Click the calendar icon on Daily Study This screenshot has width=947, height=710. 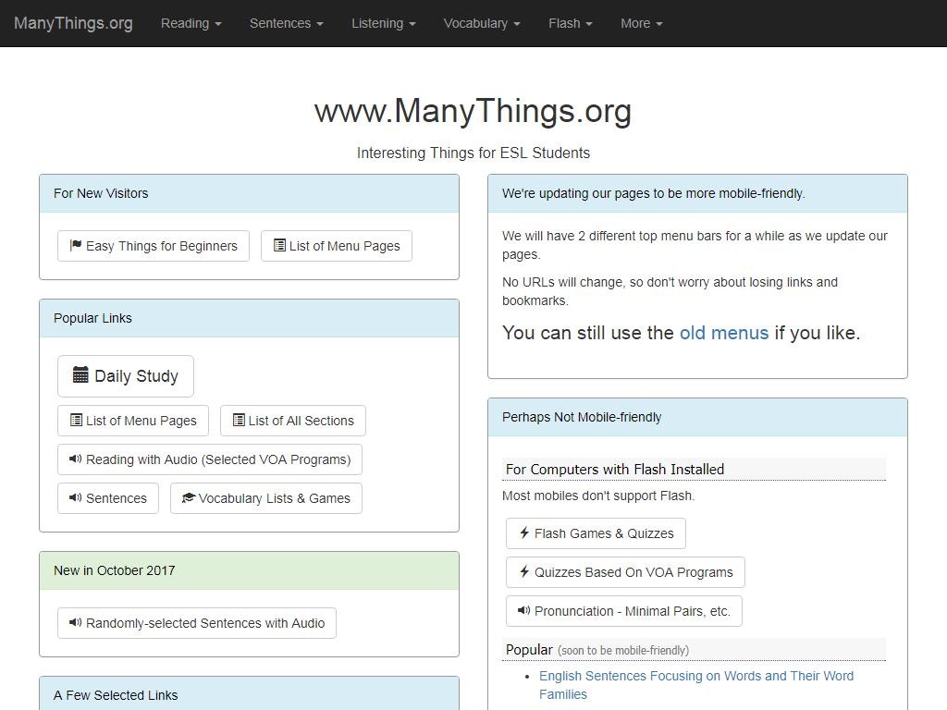point(80,375)
